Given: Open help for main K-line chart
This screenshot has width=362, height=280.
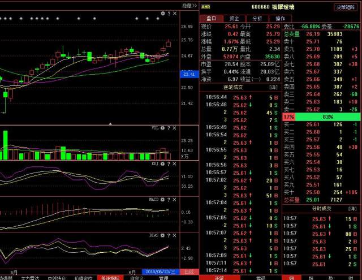Looking at the screenshot, I should [x=169, y=14].
